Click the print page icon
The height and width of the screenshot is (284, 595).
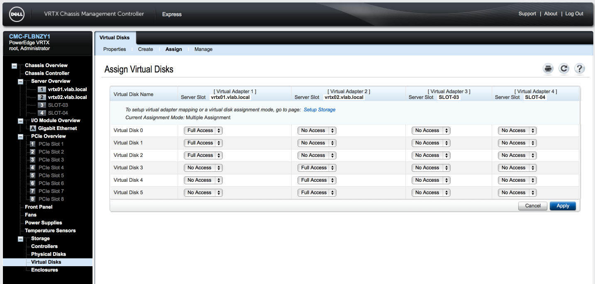(x=548, y=69)
